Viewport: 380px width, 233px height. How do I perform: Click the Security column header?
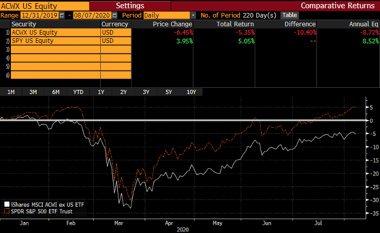tap(24, 24)
